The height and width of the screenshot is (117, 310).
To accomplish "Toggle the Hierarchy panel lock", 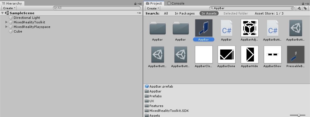I will point(135,3).
